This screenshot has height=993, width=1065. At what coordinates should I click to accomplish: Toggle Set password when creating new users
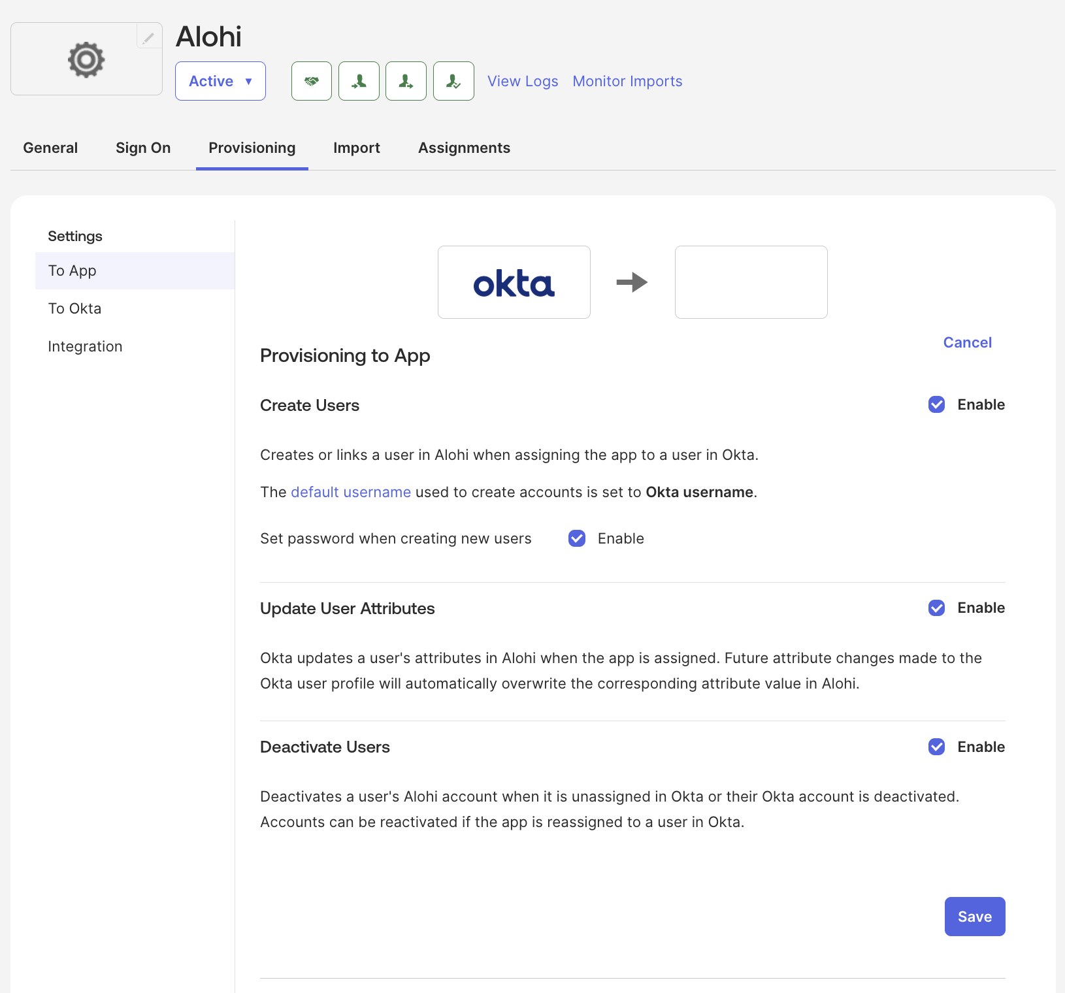point(577,538)
